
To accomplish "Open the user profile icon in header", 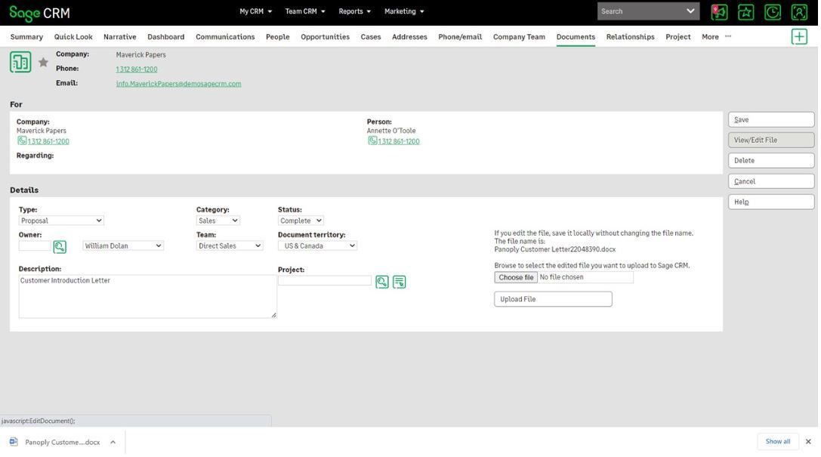I will click(800, 12).
